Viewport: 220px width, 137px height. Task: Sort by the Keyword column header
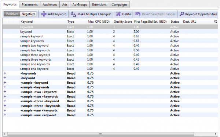43,22
